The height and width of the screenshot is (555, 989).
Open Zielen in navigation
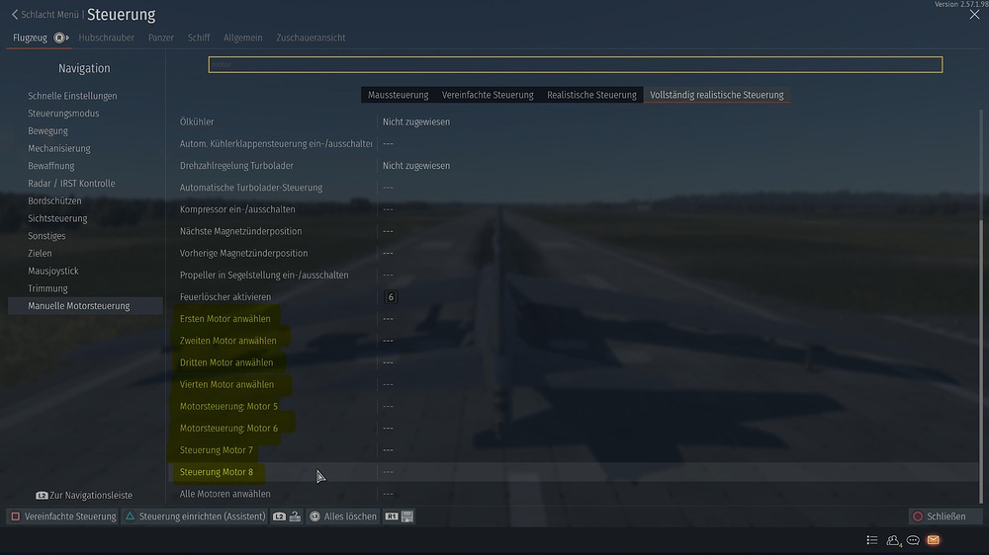coord(40,253)
